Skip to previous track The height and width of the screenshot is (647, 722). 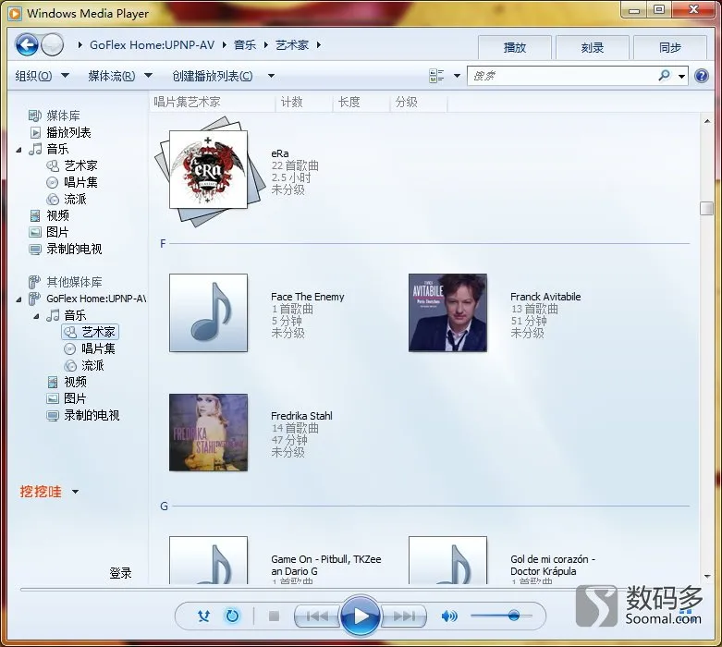pos(317,616)
